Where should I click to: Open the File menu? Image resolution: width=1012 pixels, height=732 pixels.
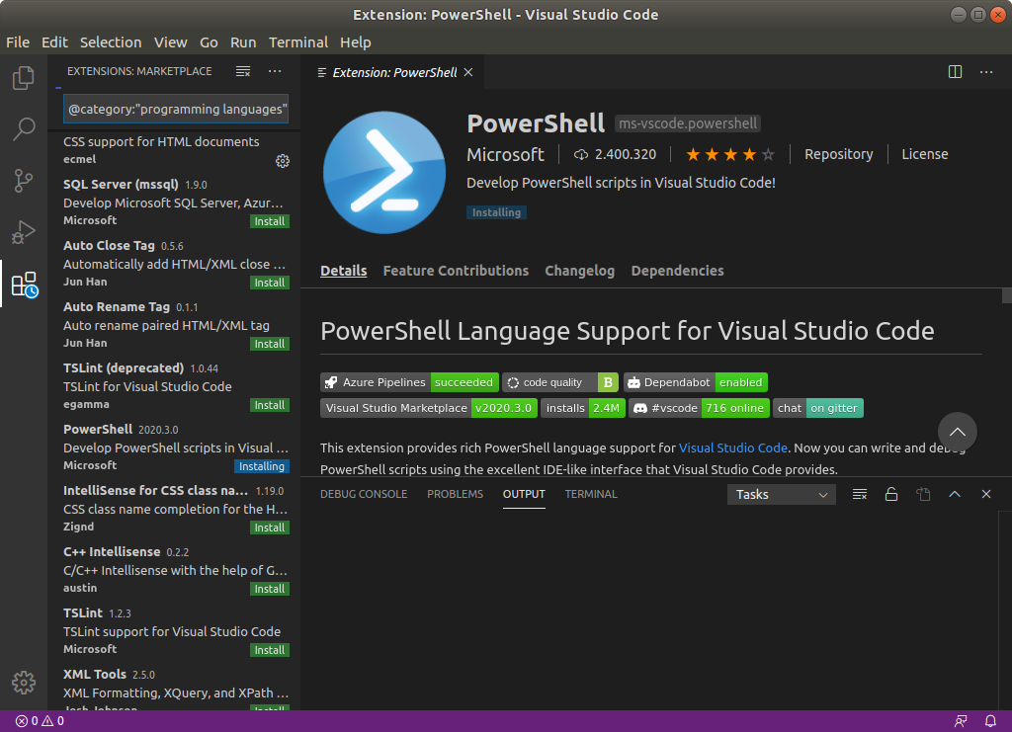point(18,42)
